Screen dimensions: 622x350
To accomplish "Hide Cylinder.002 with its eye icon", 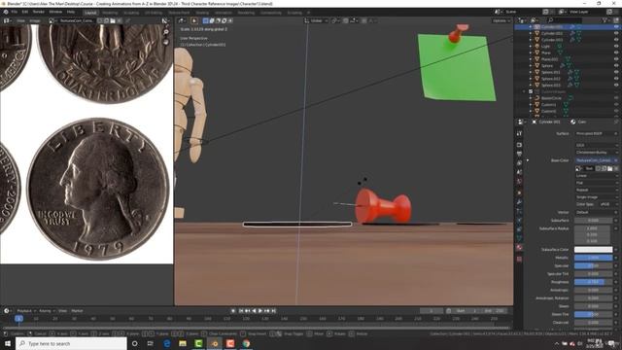I will pos(616,33).
